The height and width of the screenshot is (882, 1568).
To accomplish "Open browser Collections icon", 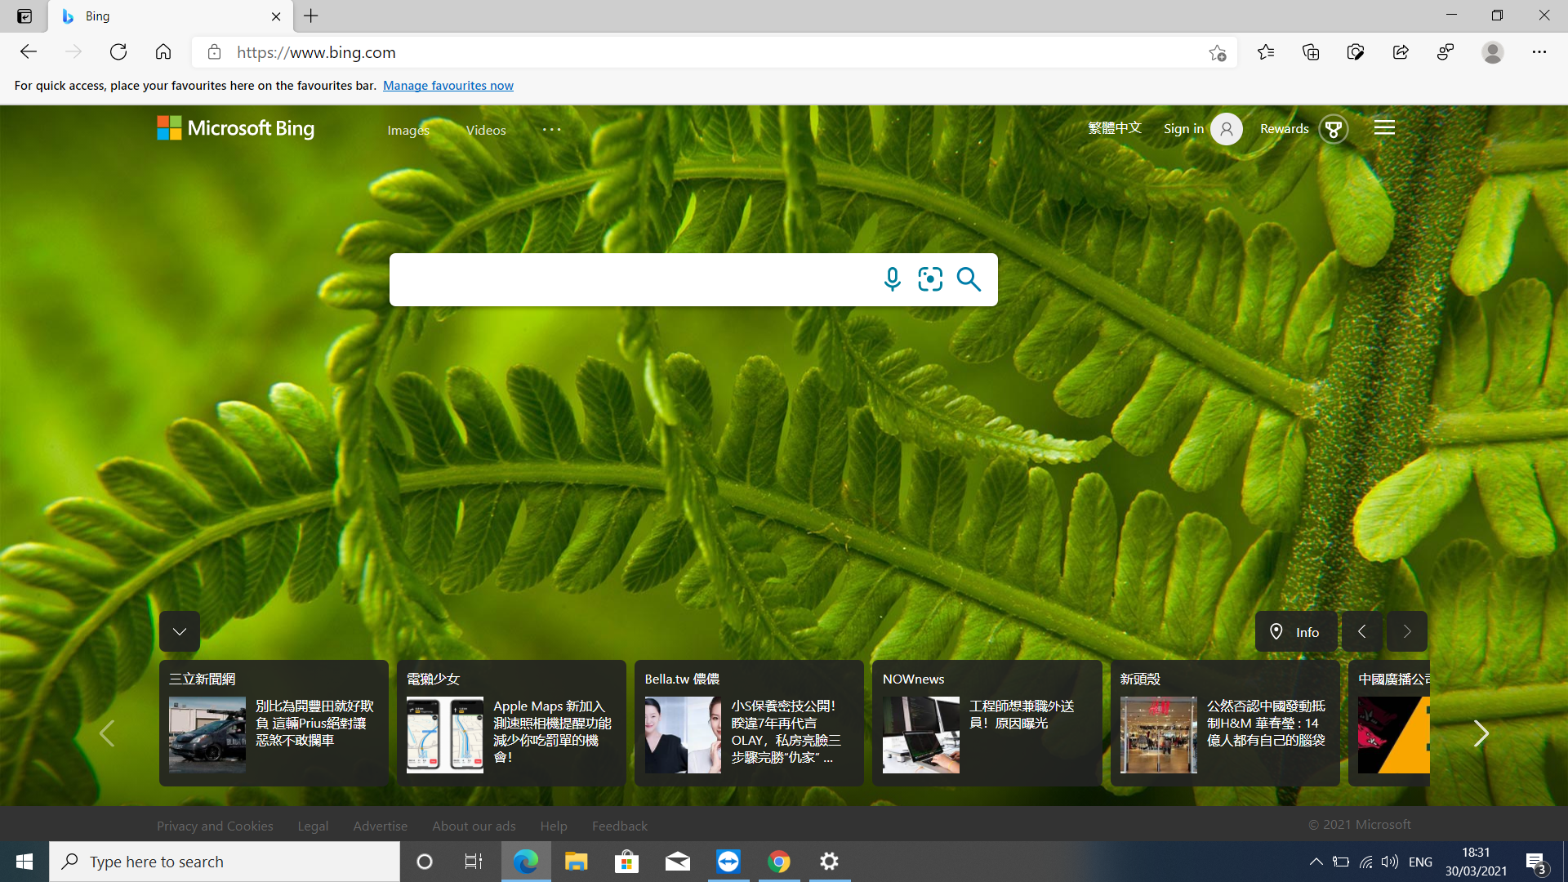I will coord(1311,52).
